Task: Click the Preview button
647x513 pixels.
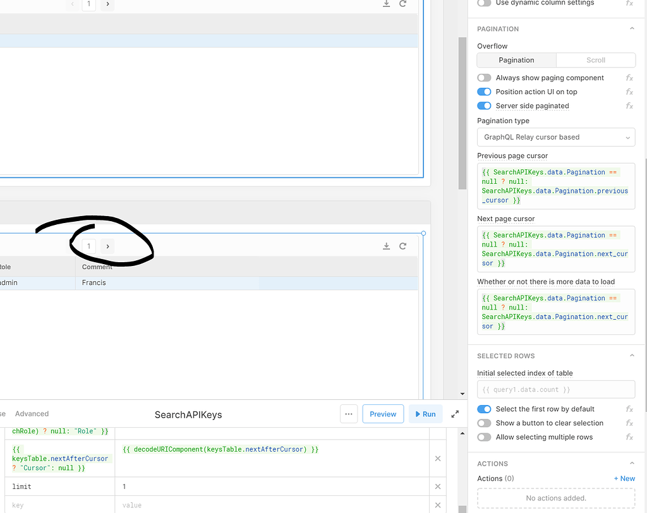Action: pos(383,414)
